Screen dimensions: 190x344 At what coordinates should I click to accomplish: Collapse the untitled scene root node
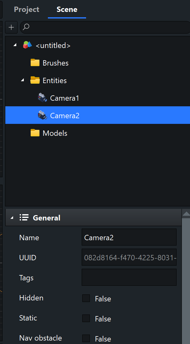click(x=15, y=45)
